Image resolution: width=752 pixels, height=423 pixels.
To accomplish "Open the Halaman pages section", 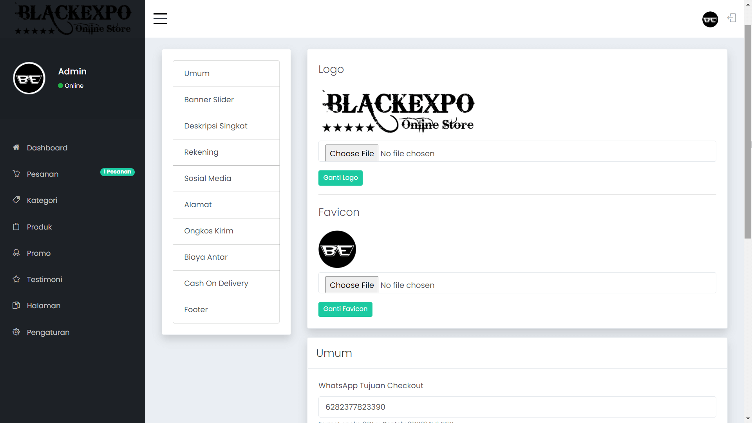I will point(43,305).
